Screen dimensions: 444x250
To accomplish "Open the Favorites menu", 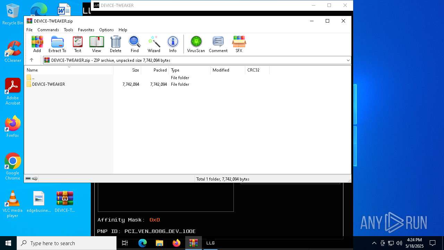I will [x=86, y=30].
